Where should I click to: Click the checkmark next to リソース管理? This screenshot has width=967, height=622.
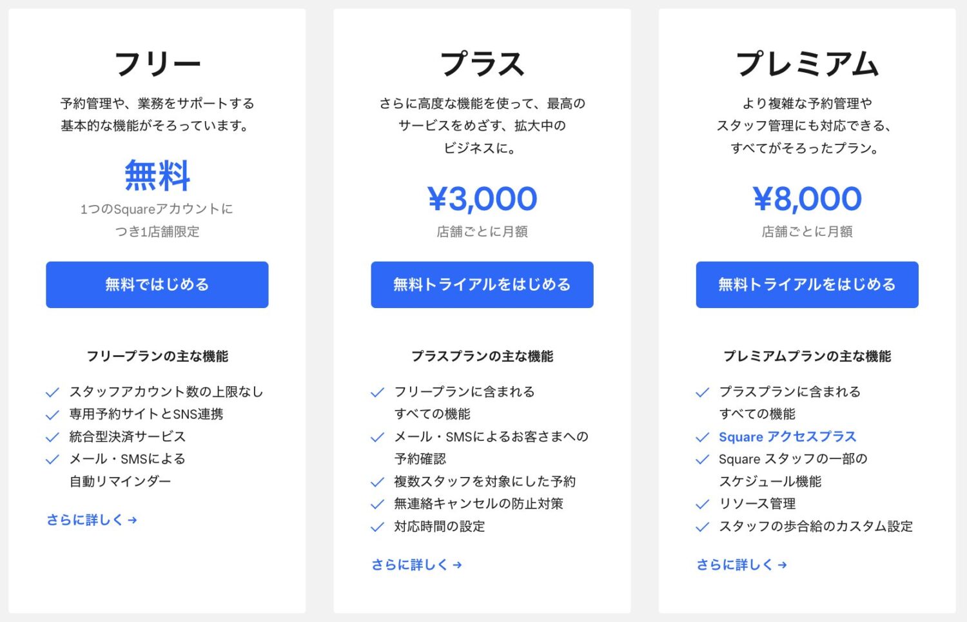(703, 504)
